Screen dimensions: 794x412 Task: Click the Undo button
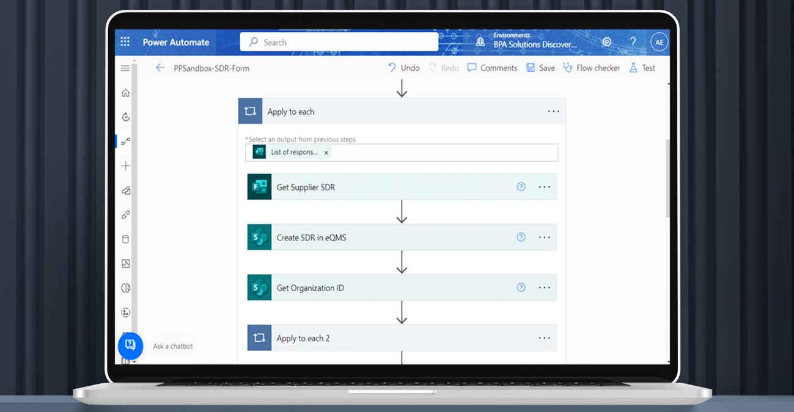(403, 68)
